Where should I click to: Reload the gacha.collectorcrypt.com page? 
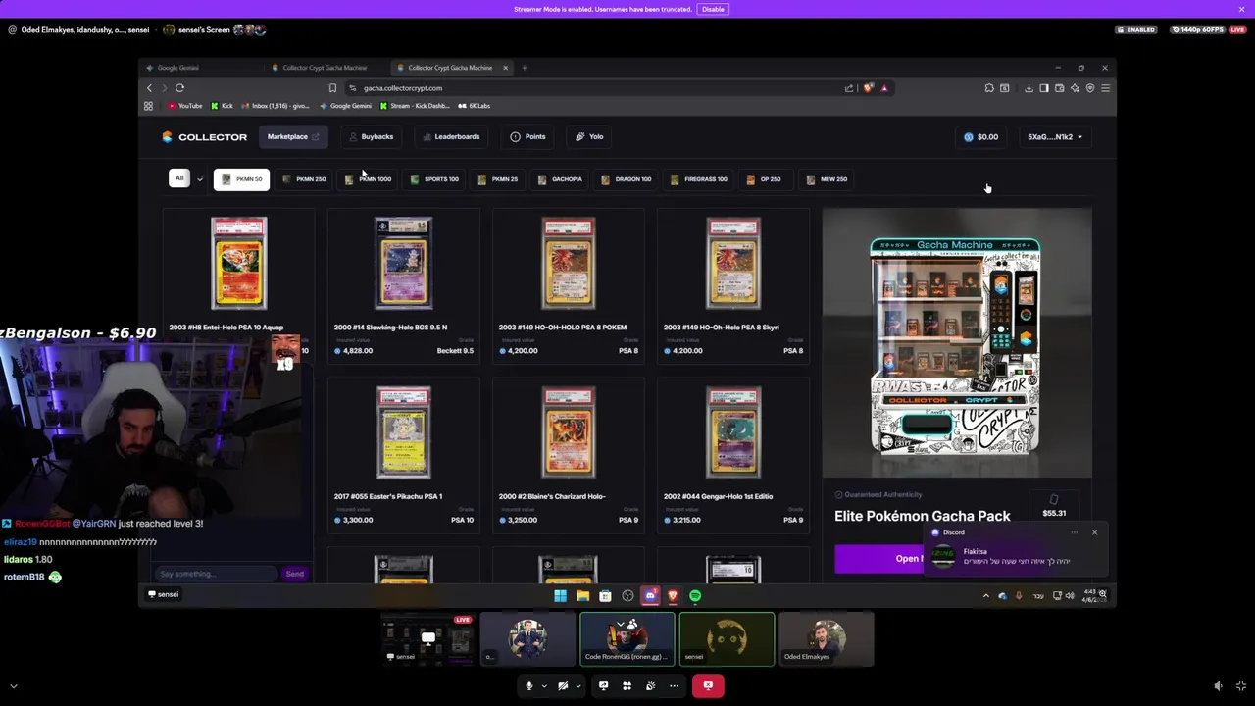tap(179, 88)
